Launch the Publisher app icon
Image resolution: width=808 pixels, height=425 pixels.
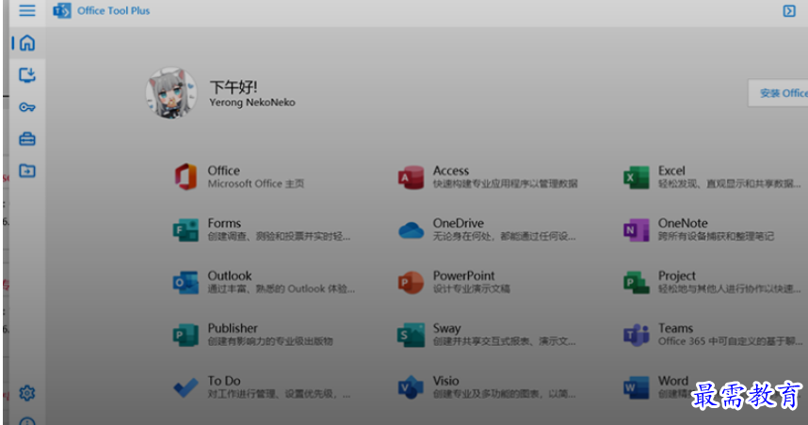pyautogui.click(x=186, y=335)
